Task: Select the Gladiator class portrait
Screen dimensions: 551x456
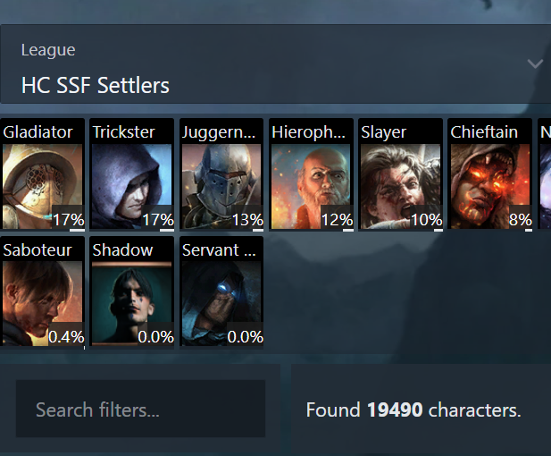Action: point(42,187)
